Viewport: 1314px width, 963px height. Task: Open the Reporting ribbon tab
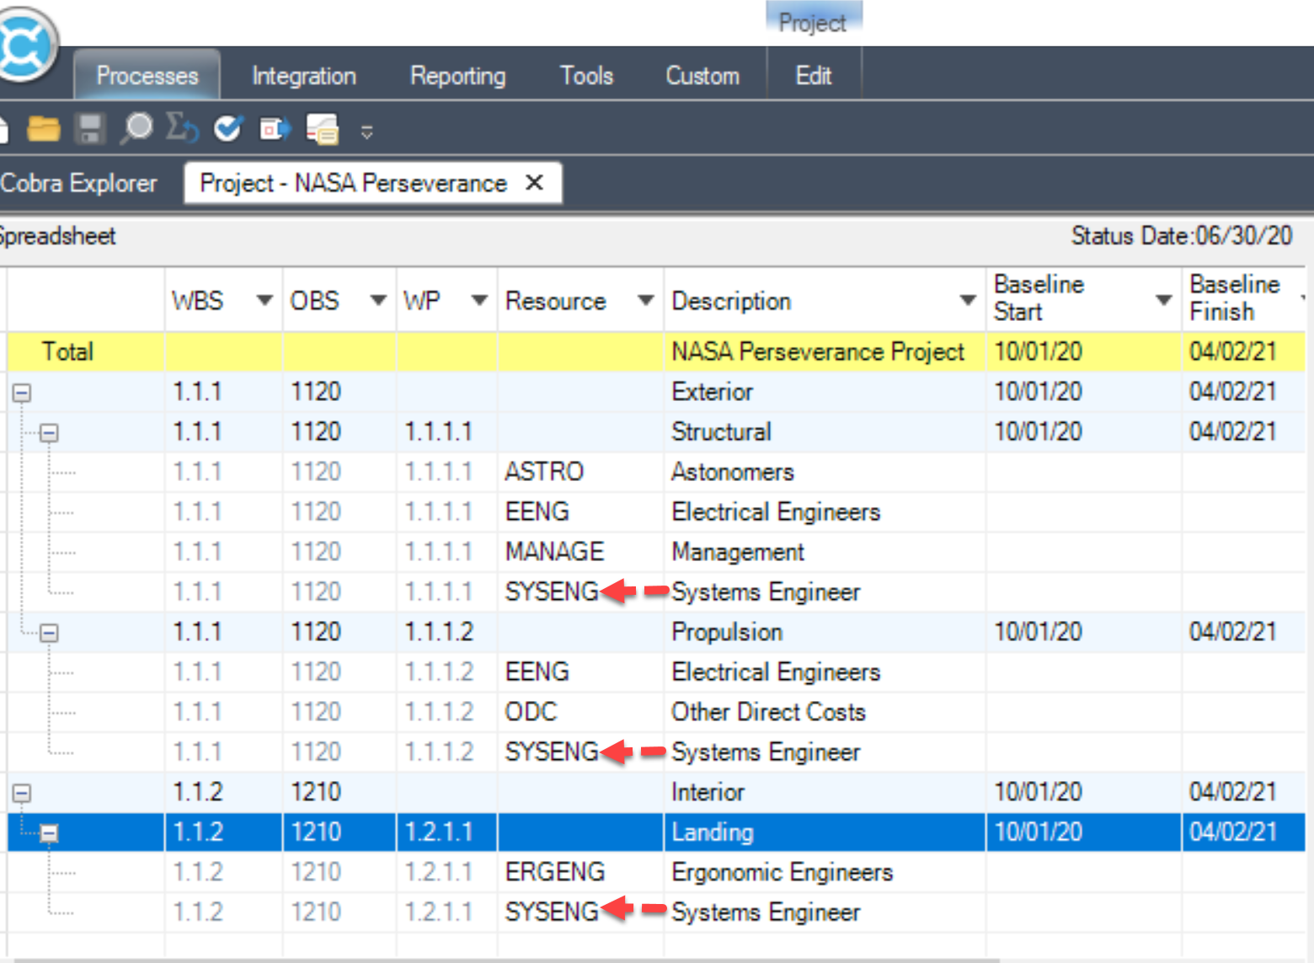point(458,76)
